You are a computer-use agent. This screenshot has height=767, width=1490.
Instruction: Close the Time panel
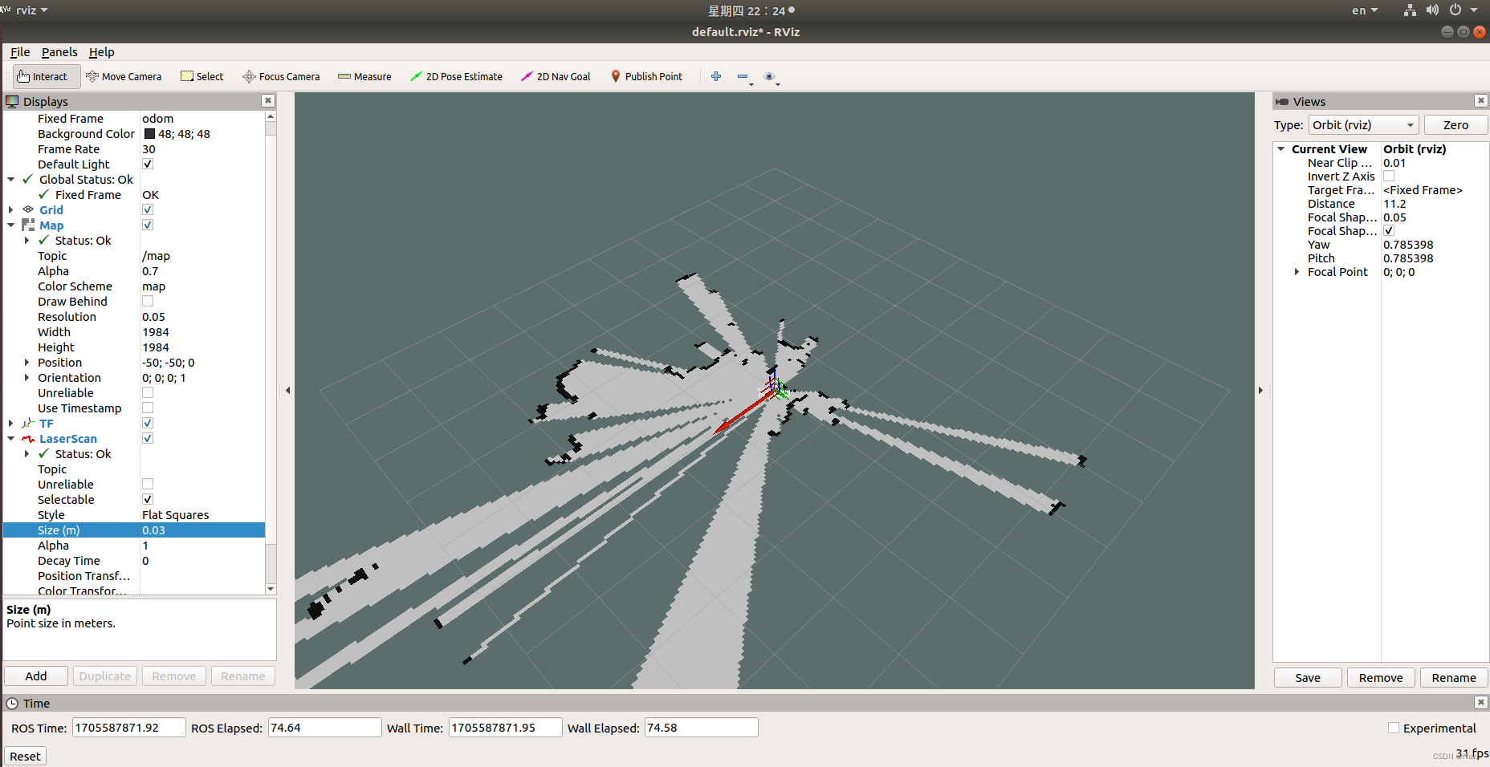1481,702
